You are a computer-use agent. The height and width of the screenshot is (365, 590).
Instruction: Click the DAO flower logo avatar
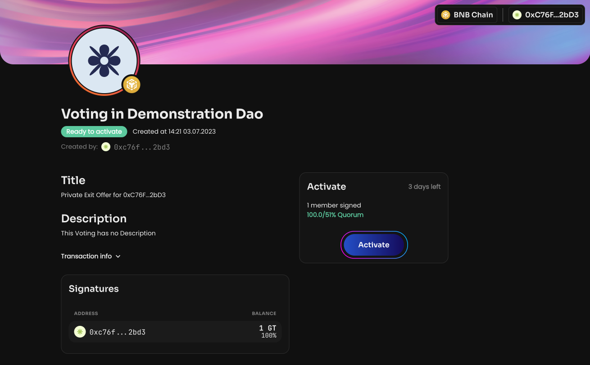coord(104,60)
